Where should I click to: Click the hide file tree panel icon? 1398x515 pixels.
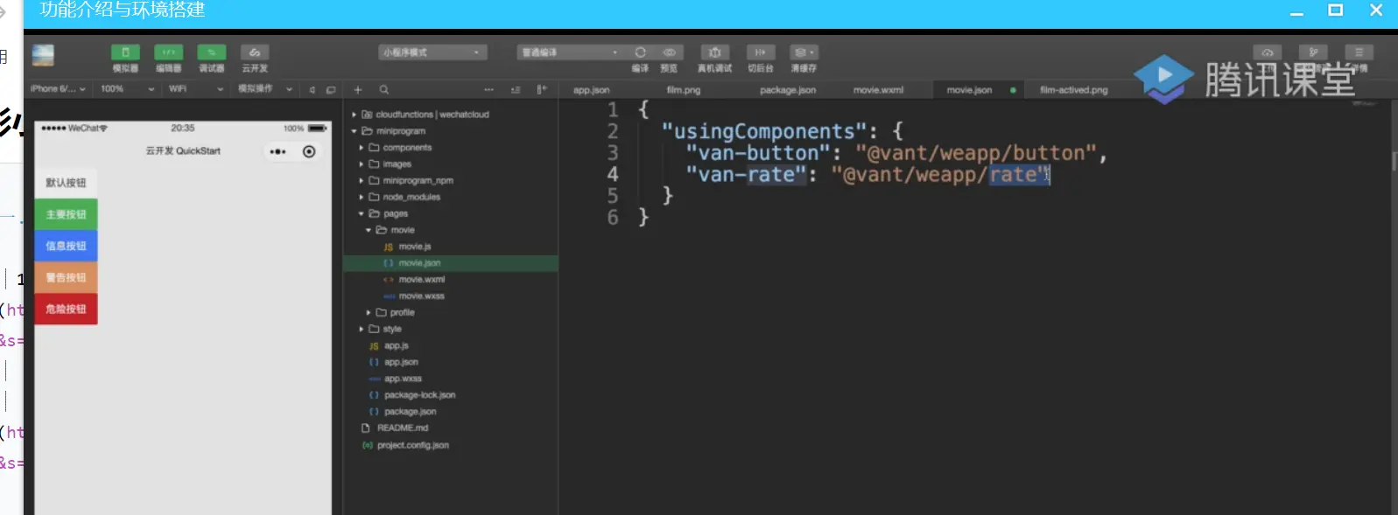click(x=542, y=89)
